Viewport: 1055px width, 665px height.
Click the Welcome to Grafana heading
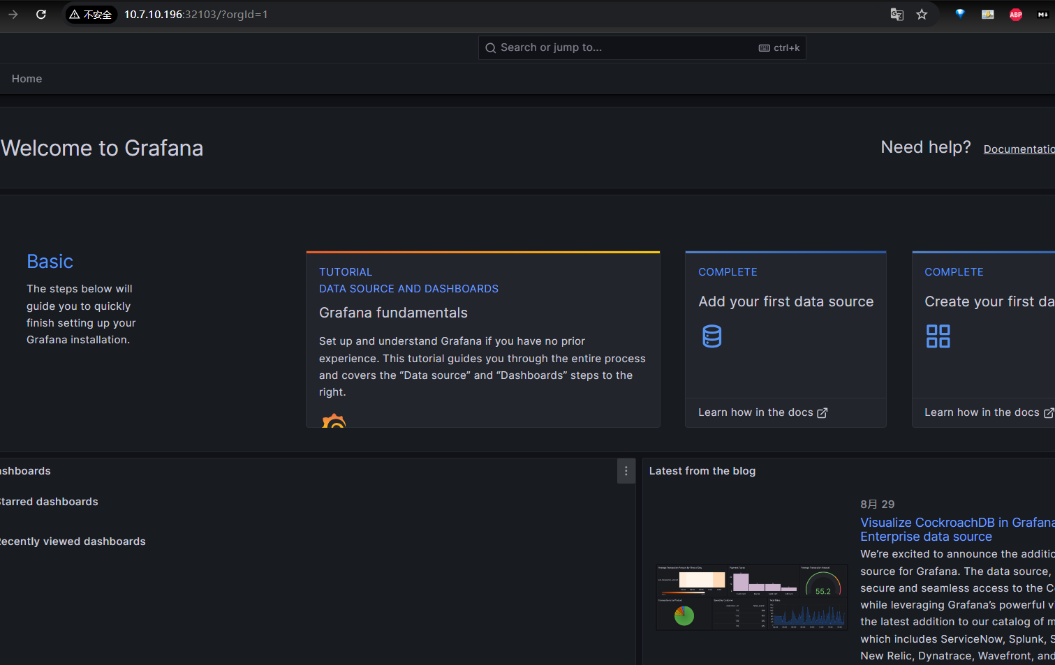coord(102,148)
